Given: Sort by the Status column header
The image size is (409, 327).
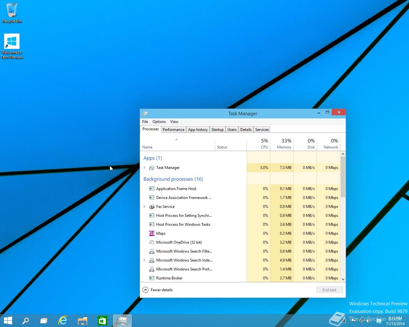Looking at the screenshot, I should click(231, 144).
